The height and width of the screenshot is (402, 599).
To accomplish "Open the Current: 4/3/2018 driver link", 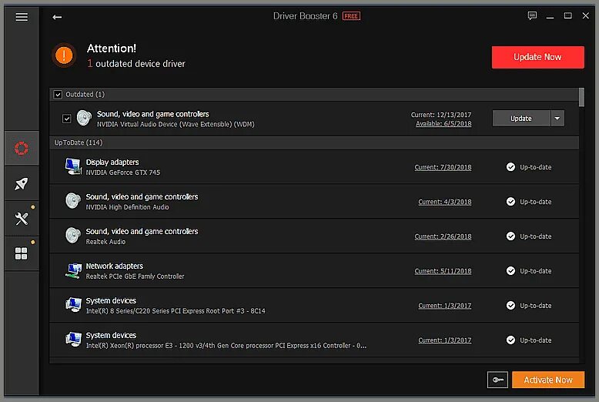I will coord(445,202).
